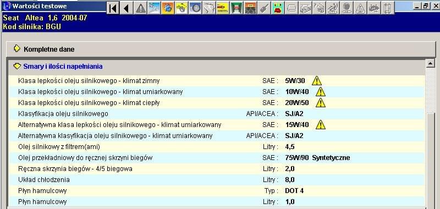This screenshot has height=209, width=440.
Task: Show warning for 20W/50 warm climate oil
Action: (321, 102)
